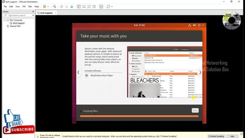245x138 pixels.
Task: Open library search filter dropdown
Action: (33, 15)
